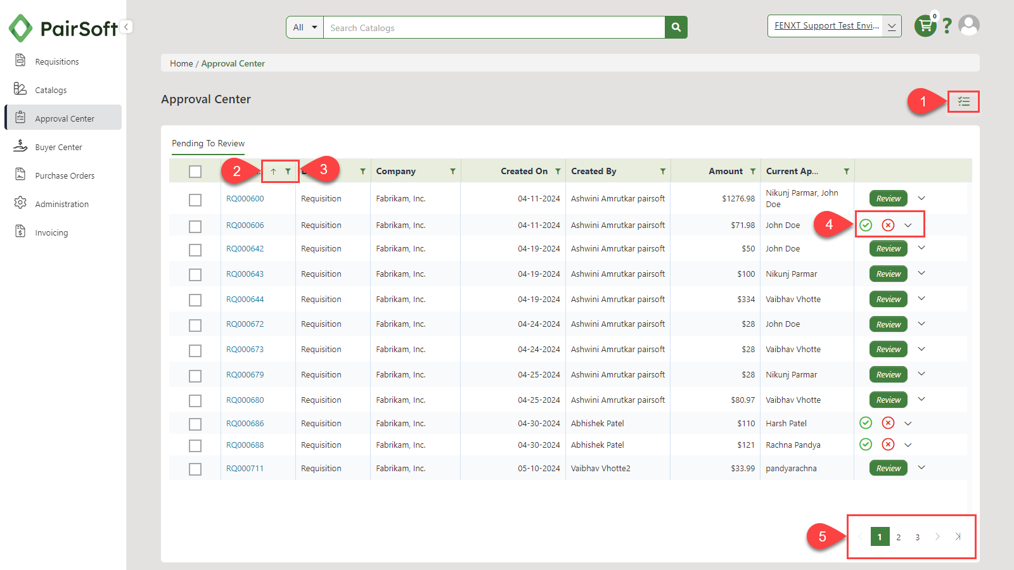Click inside the Search Catalogs field
The width and height of the screenshot is (1014, 570).
tap(494, 27)
